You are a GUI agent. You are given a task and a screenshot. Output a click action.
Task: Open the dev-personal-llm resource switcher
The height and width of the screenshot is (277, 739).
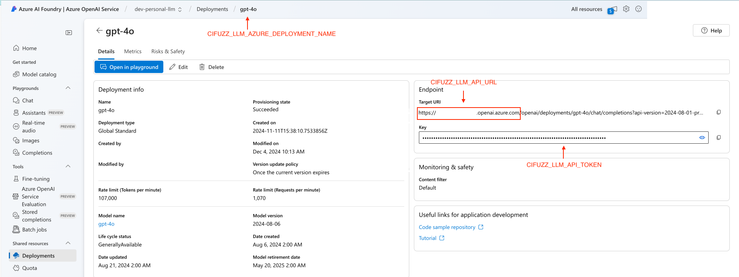coord(158,9)
